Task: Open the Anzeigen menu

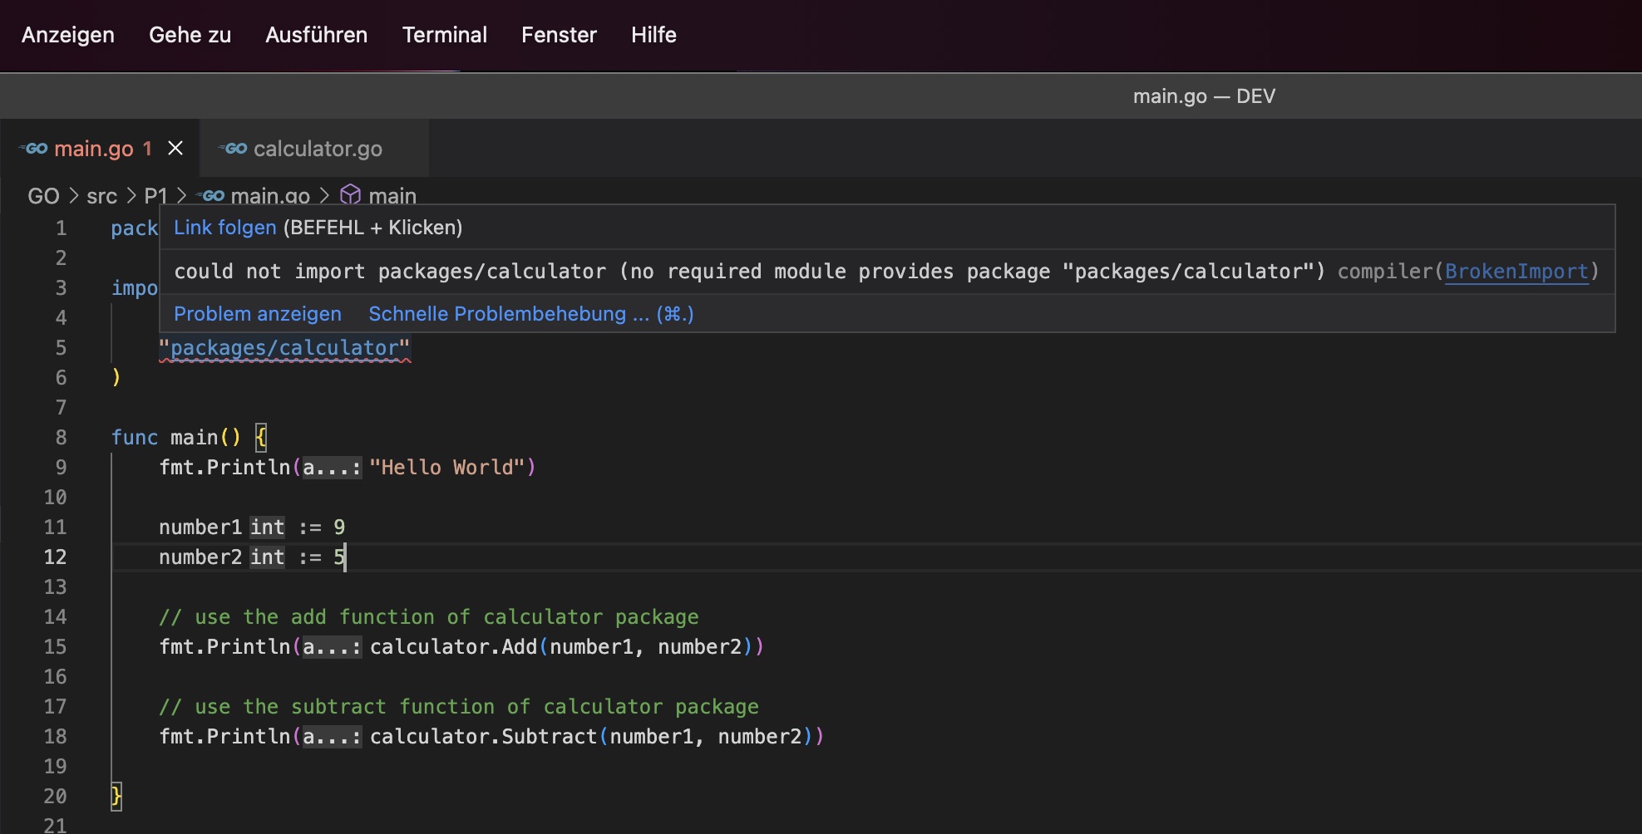Action: [68, 35]
